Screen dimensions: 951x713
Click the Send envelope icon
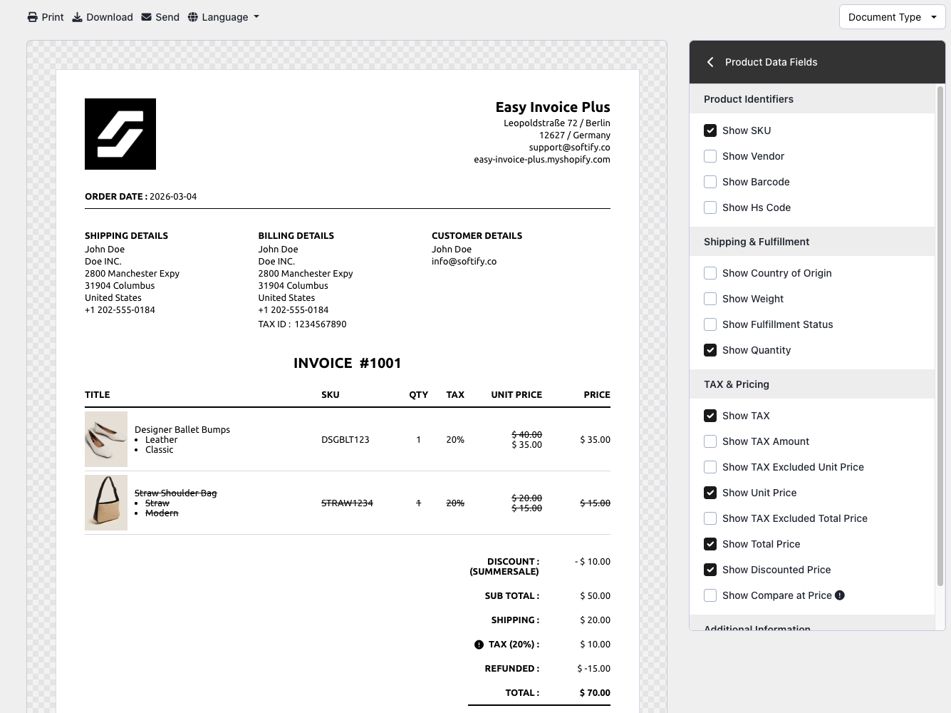[x=146, y=17]
